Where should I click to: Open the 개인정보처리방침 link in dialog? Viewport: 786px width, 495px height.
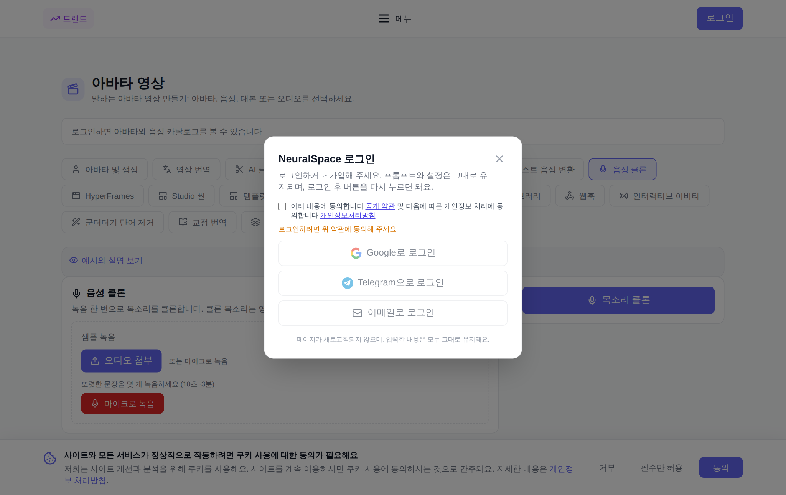pos(348,215)
